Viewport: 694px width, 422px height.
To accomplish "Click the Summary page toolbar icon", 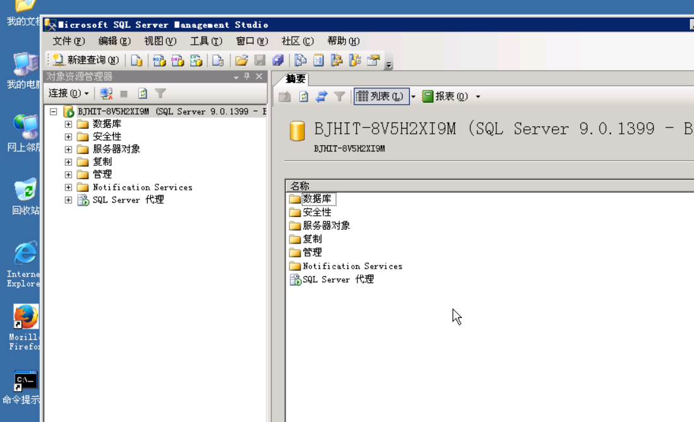I will point(319,60).
